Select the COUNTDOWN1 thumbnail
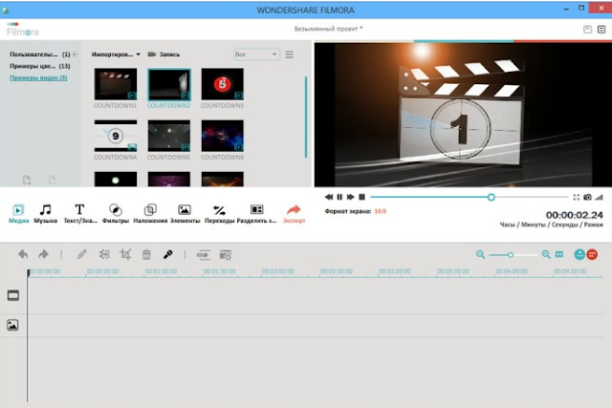 click(116, 84)
